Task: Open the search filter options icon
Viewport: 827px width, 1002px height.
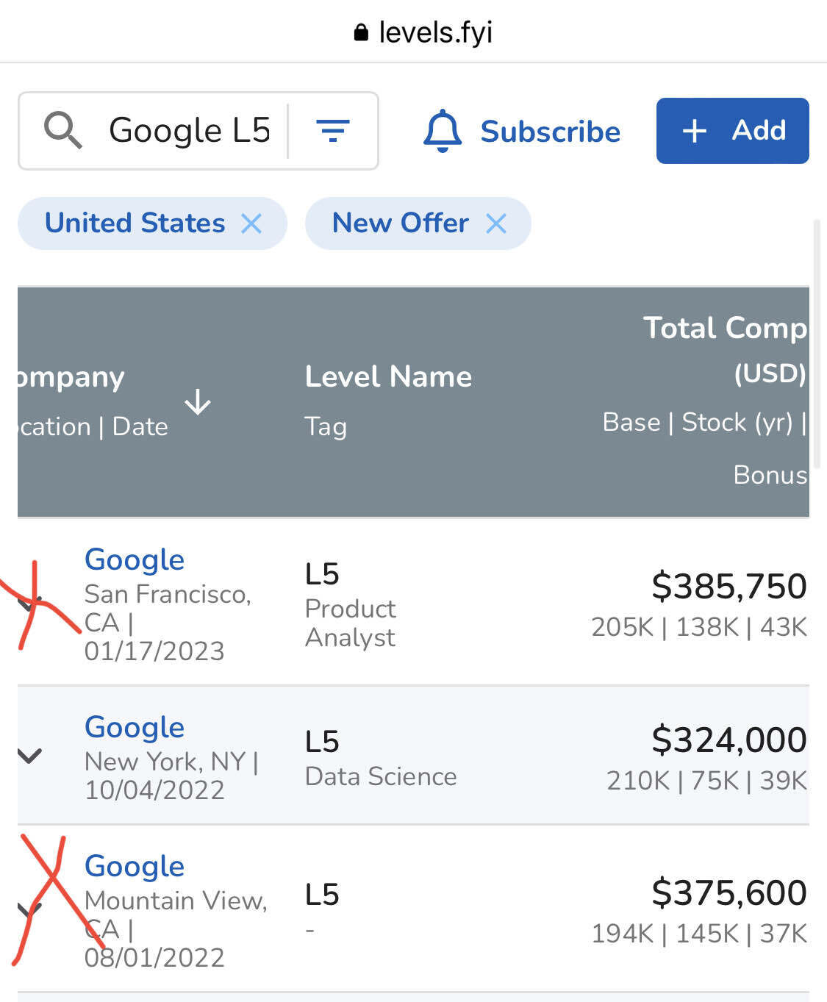Action: tap(333, 131)
